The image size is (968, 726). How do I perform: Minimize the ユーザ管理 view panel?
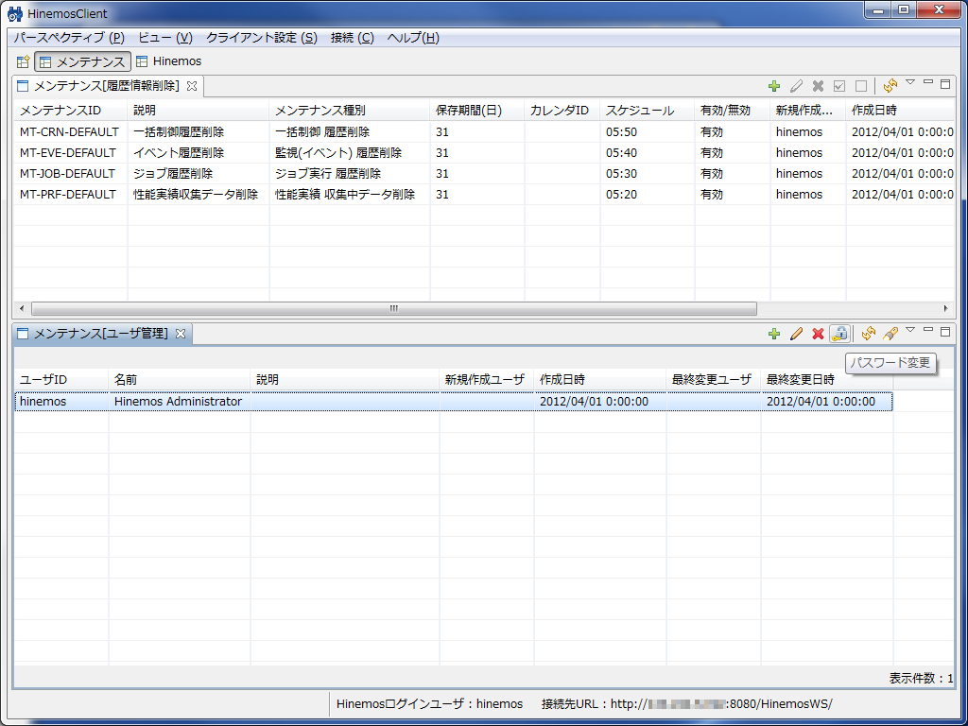pyautogui.click(x=928, y=330)
